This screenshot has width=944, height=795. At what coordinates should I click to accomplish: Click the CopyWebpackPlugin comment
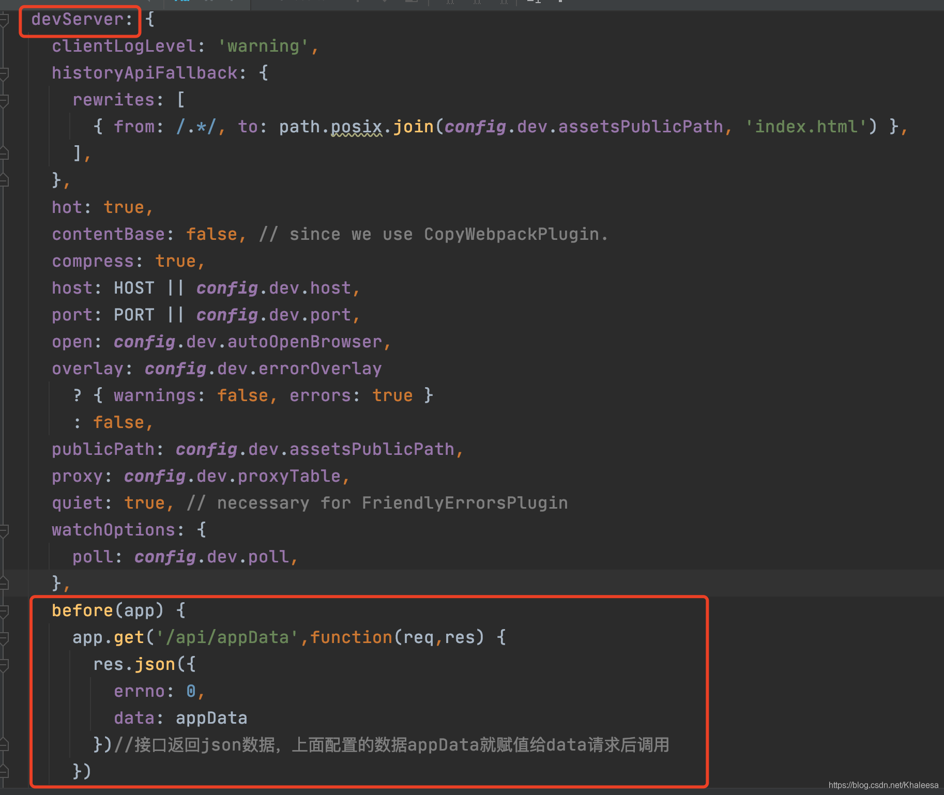point(433,235)
